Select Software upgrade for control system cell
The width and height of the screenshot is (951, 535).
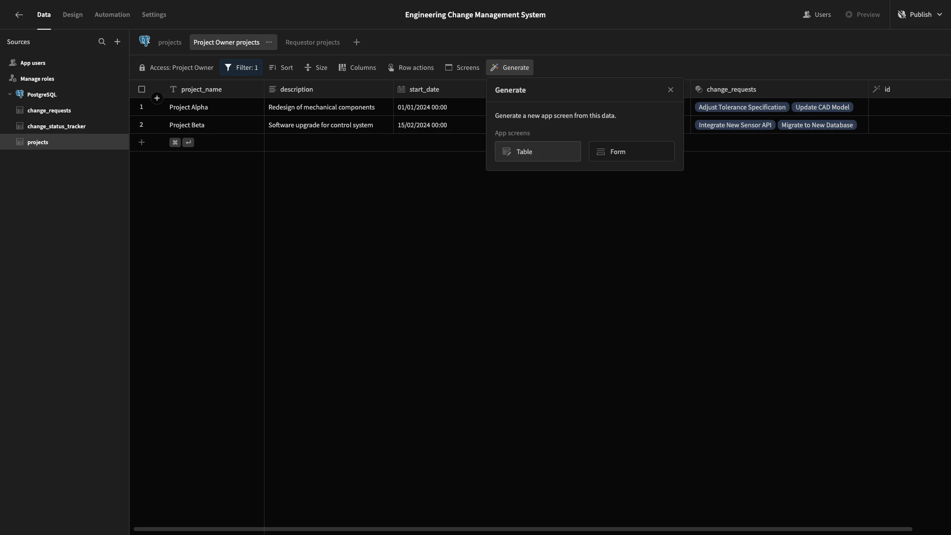point(329,125)
